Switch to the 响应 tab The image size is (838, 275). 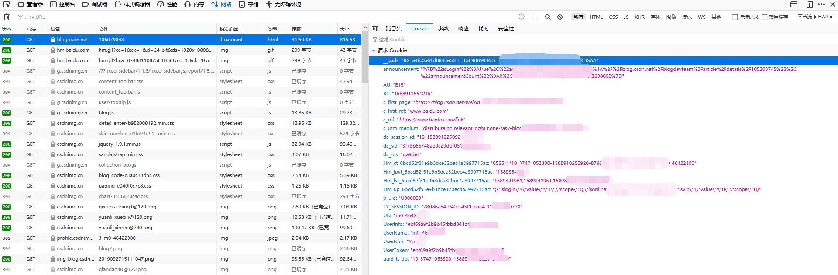point(463,29)
